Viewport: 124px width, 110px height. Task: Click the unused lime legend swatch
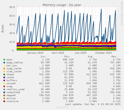(4, 83)
